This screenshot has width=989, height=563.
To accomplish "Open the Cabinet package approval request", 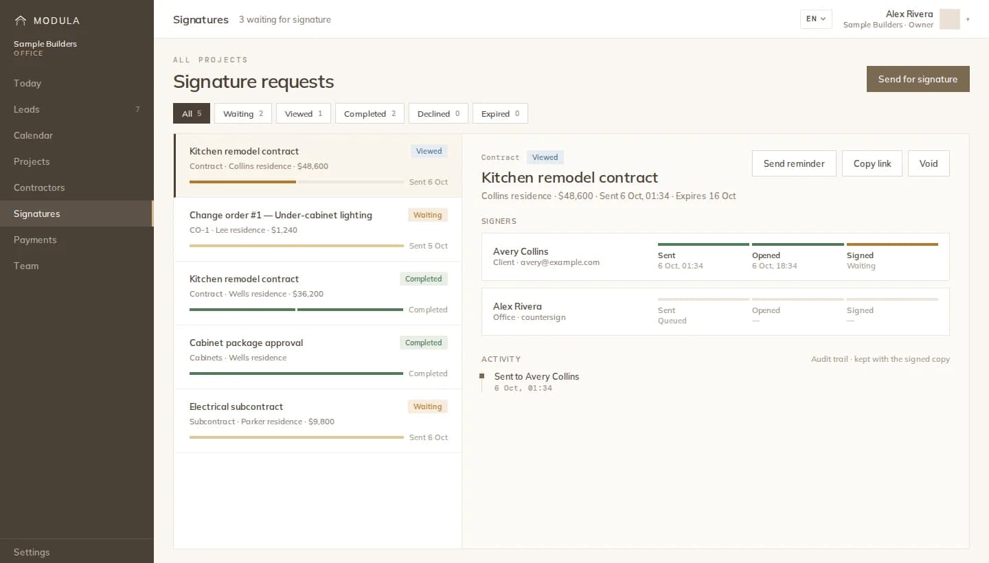I will (x=318, y=357).
